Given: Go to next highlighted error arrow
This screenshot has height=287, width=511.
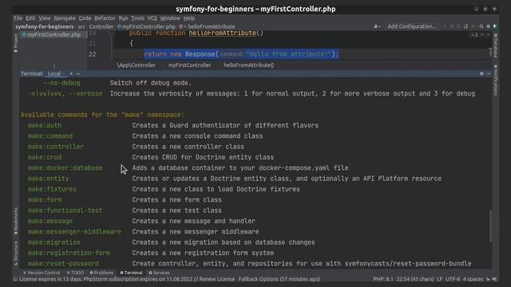Looking at the screenshot, I should [x=488, y=34].
